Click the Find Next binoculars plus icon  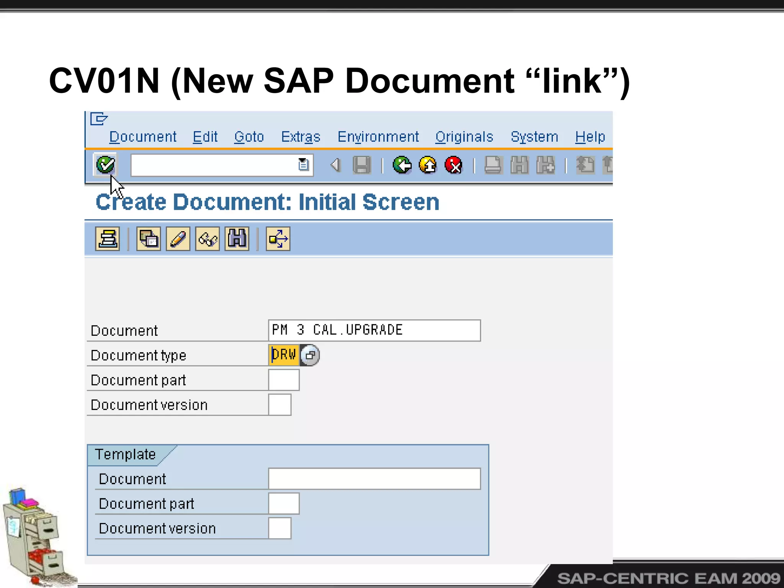[x=546, y=165]
